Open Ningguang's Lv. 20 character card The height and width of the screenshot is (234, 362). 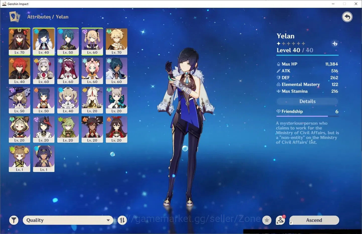pos(92,100)
